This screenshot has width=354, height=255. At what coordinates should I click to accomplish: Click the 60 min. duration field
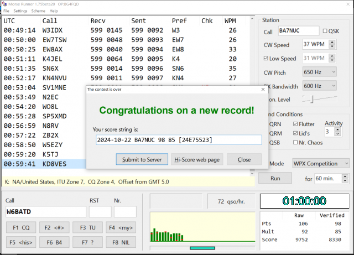(329, 179)
